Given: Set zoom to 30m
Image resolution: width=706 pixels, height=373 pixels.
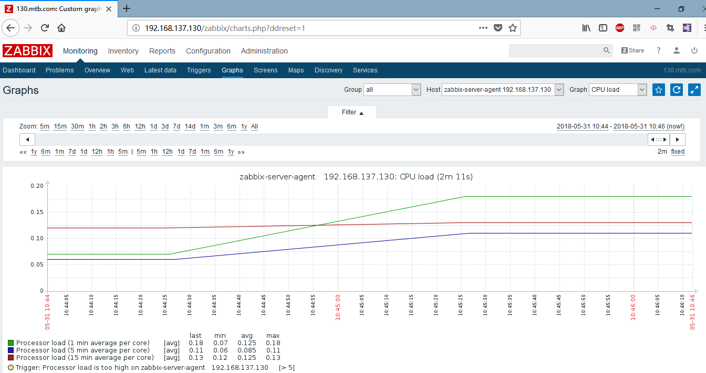Looking at the screenshot, I should [78, 126].
